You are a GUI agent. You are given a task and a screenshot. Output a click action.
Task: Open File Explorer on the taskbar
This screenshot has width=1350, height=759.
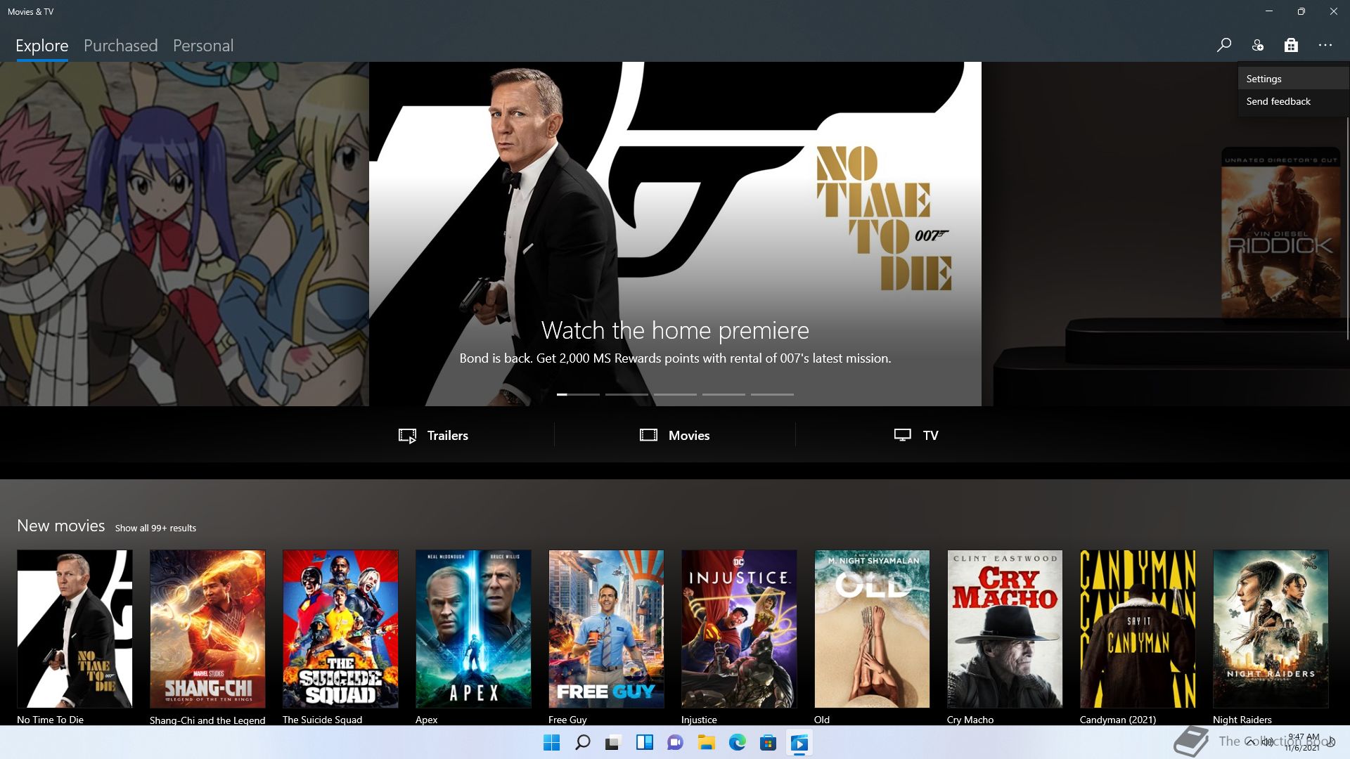pyautogui.click(x=706, y=743)
